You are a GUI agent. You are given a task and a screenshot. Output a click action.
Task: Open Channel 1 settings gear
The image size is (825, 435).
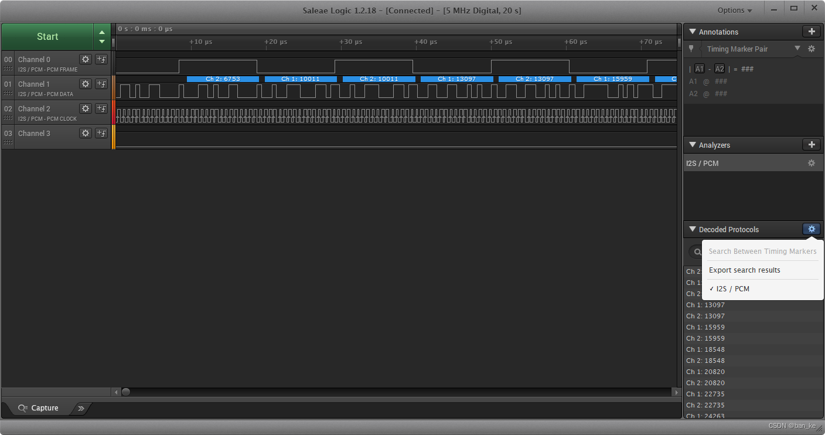(86, 84)
